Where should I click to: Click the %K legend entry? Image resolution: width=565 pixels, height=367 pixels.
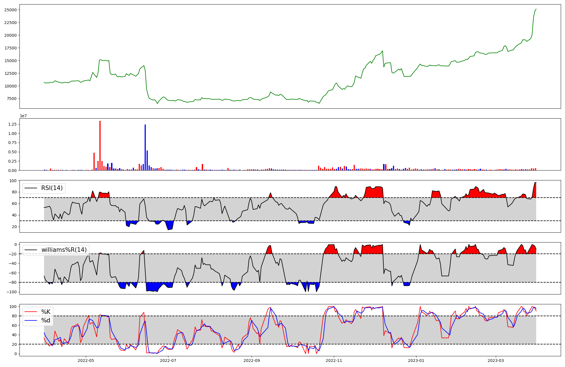[x=46, y=312]
